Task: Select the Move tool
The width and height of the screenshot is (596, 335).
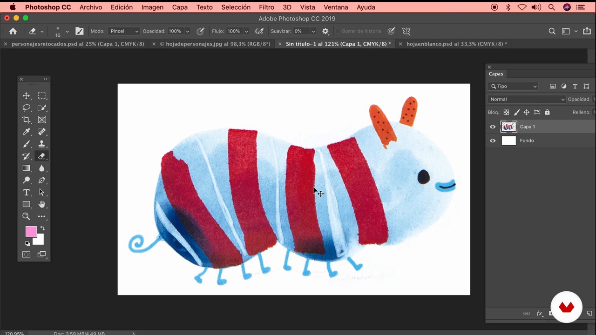Action: click(27, 96)
